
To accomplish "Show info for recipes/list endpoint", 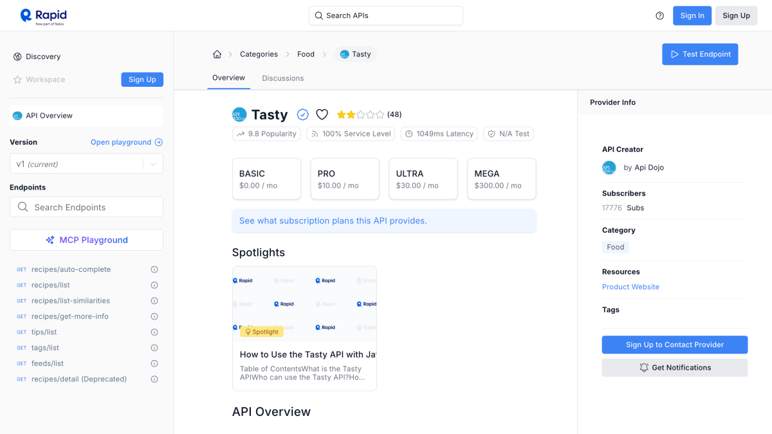I will [x=154, y=285].
